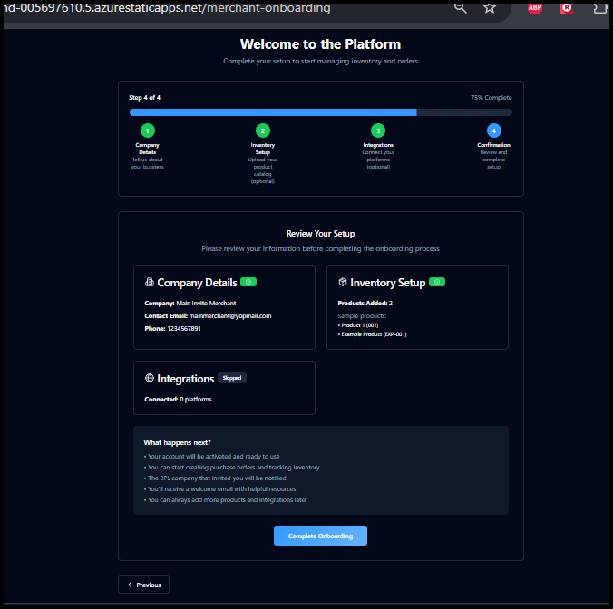Screen dimensions: 613x609
Task: Click the globe icon beside Integrations
Action: point(150,378)
